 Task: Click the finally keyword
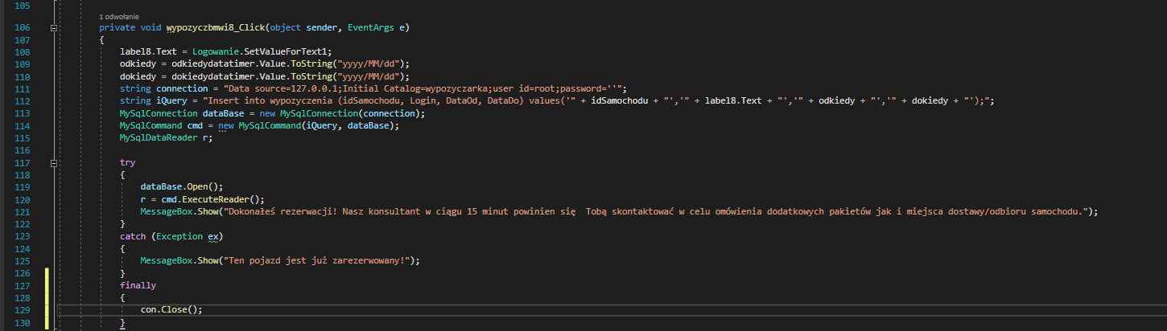[138, 285]
